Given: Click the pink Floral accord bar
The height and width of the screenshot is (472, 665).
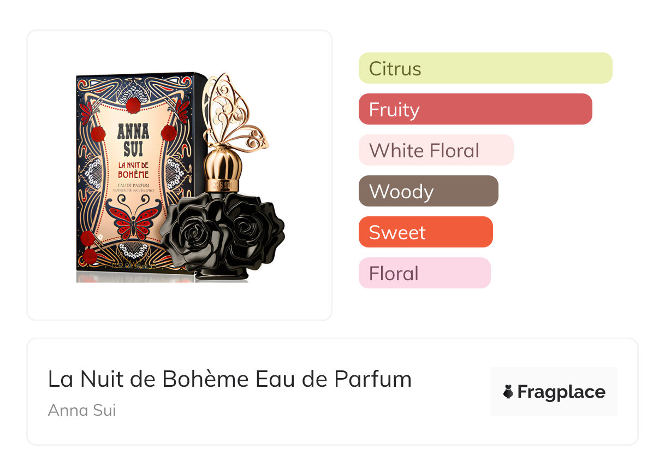Looking at the screenshot, I should 424,273.
